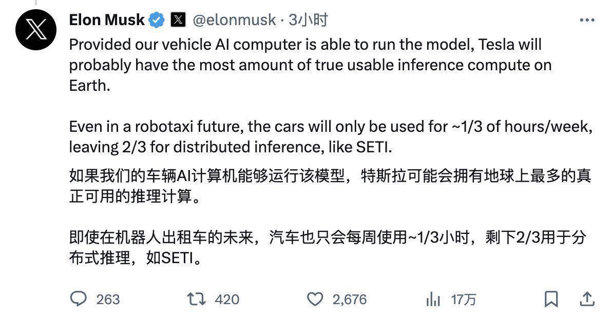The width and height of the screenshot is (611, 318).
Task: Click the repost arrows icon
Action: click(x=196, y=299)
